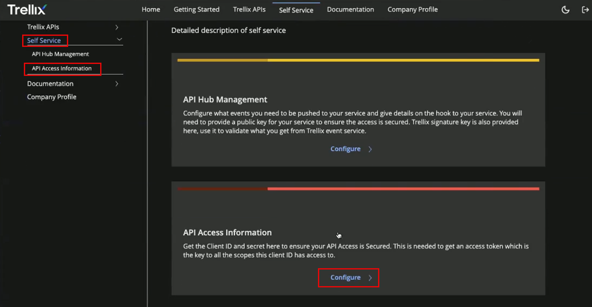Click Configure under API Access Information
Image resolution: width=592 pixels, height=307 pixels.
[346, 278]
